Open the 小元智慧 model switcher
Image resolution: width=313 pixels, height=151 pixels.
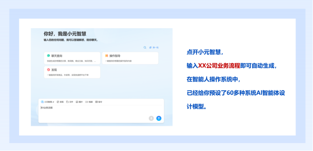point(48,102)
